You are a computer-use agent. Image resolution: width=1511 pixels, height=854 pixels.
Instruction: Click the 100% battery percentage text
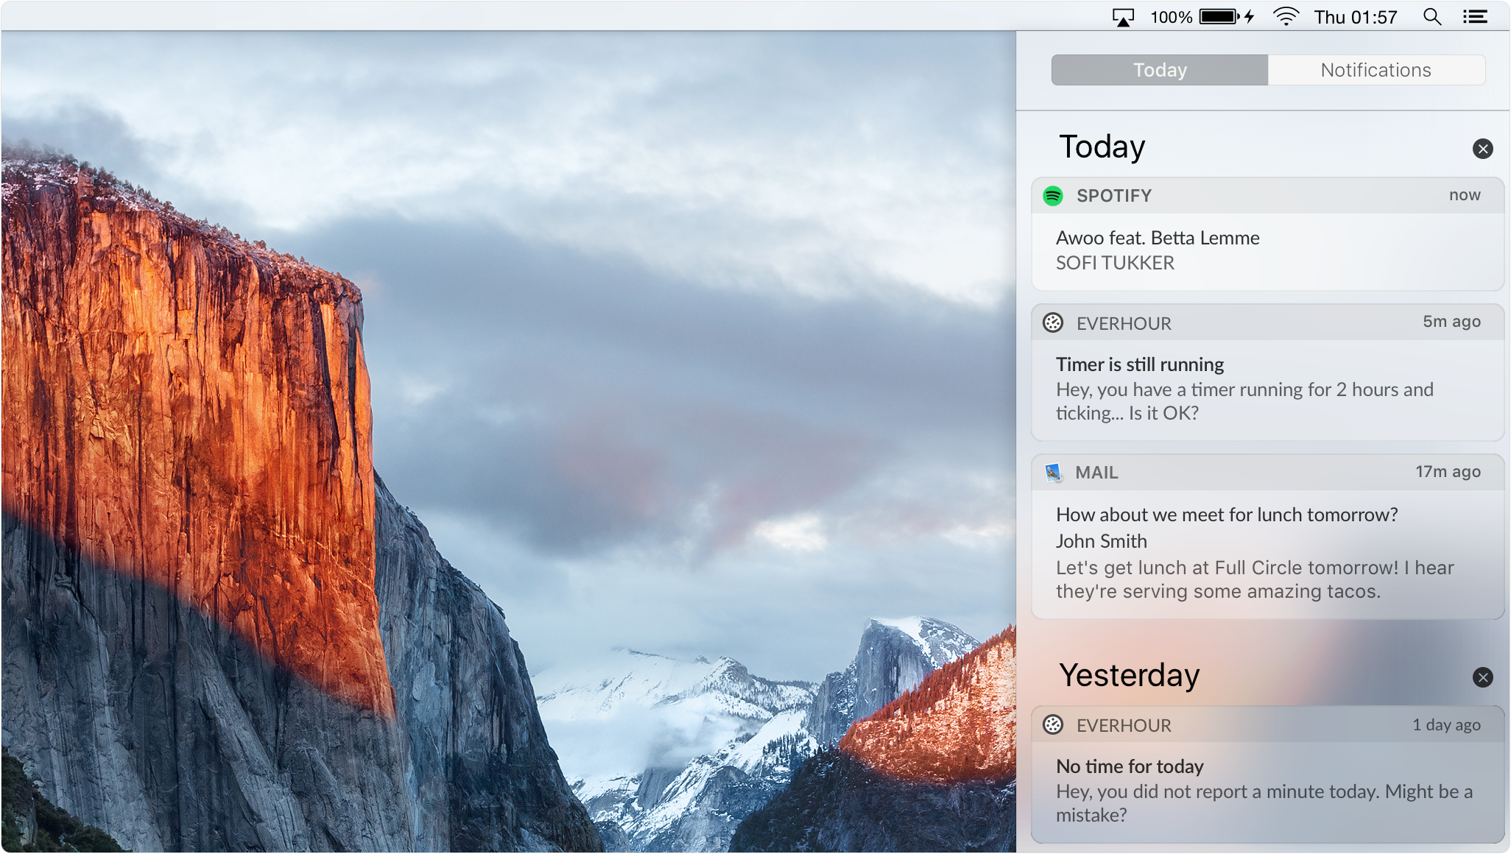[x=1171, y=17]
